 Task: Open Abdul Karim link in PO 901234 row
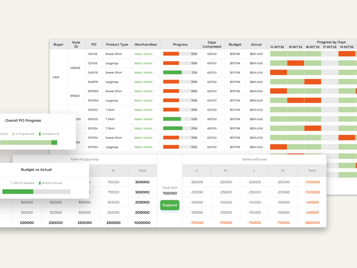pyautogui.click(x=143, y=128)
